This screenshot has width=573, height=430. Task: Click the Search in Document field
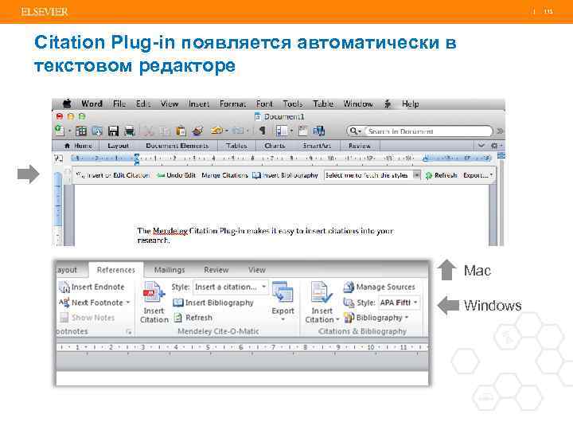point(429,131)
